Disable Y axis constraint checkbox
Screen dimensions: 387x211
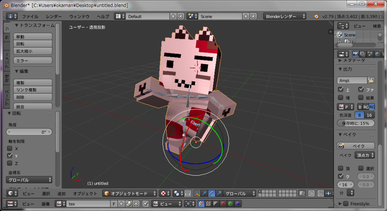click(x=9, y=156)
